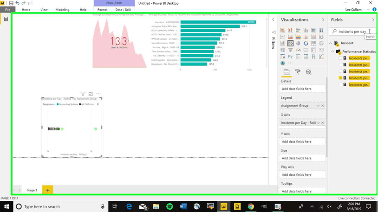
Task: Switch to Fields well tab
Action: click(x=287, y=72)
